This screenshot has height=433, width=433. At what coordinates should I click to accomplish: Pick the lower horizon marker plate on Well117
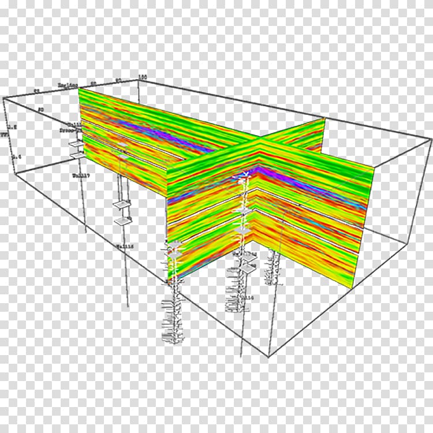pos(77,155)
